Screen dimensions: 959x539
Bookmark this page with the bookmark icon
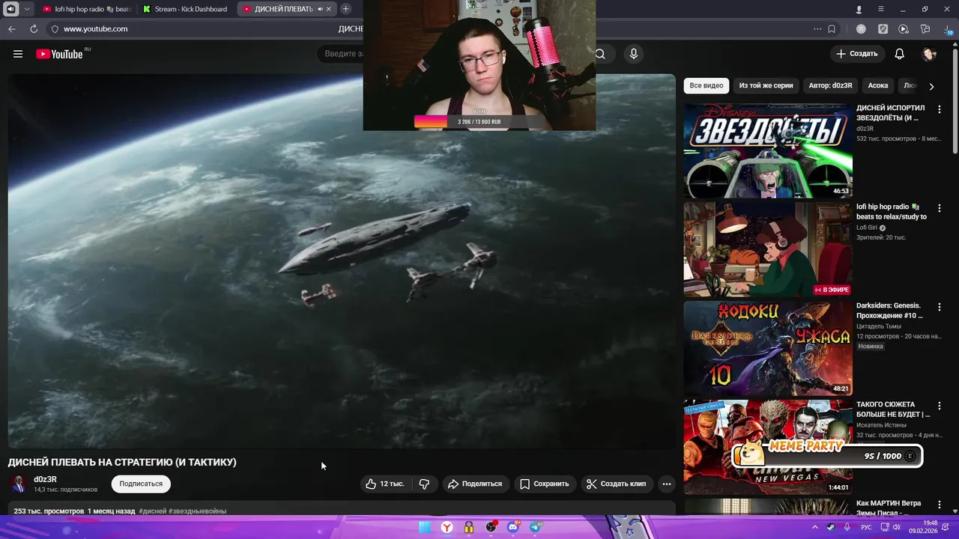tap(832, 29)
